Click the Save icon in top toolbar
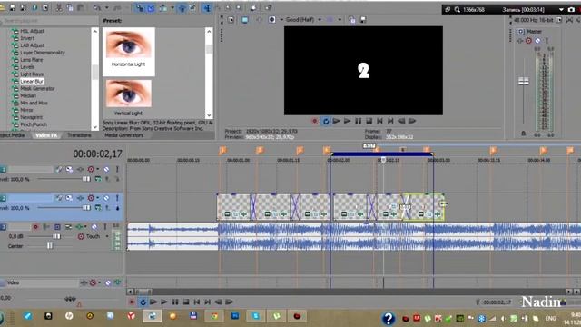This screenshot has width=581, height=327. (12, 8)
